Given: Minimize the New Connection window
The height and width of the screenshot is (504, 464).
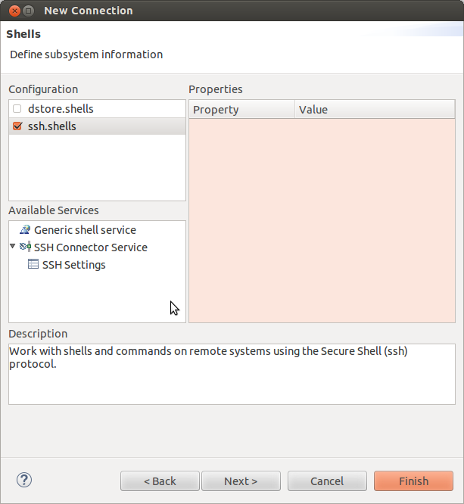Looking at the screenshot, I should coord(28,11).
